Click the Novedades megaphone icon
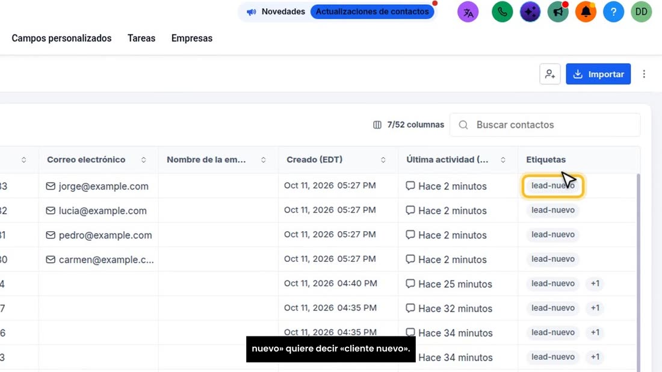This screenshot has height=372, width=662. pyautogui.click(x=252, y=12)
